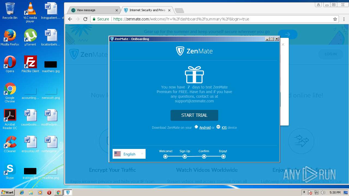Open Google Chrome desktop shortcut

(x=10, y=93)
